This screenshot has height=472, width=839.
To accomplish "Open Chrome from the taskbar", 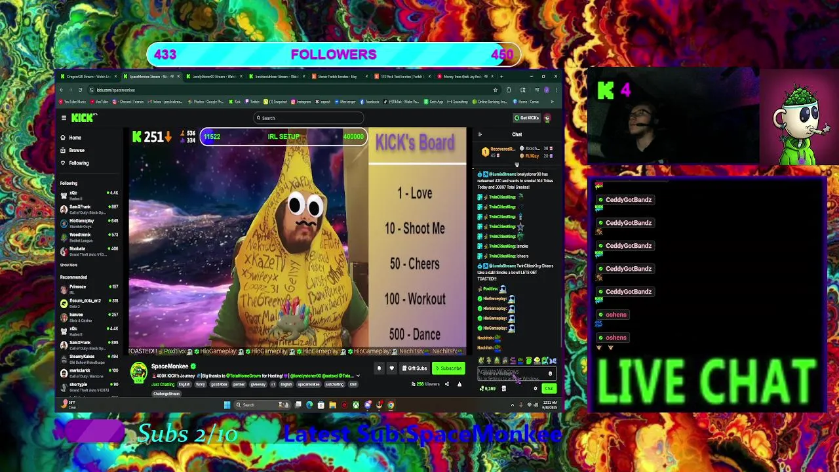I will pos(391,405).
